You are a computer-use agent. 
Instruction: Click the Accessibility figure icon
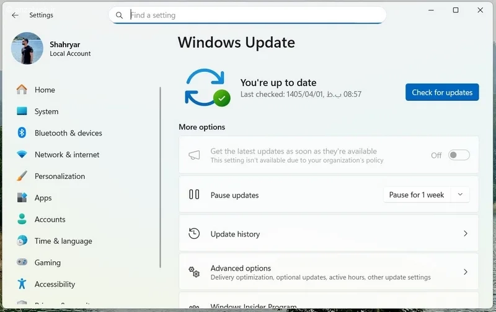(22, 284)
